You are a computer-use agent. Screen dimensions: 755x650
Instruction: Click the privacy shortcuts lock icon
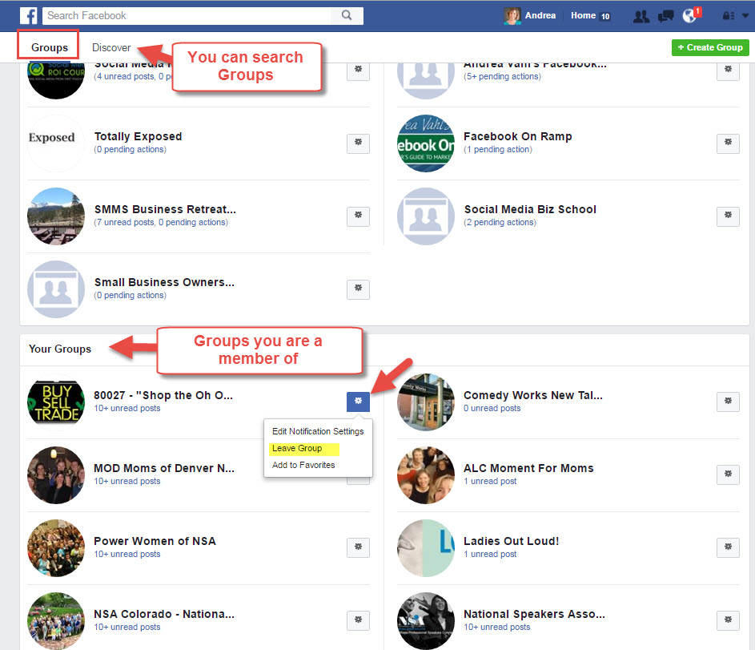[728, 15]
